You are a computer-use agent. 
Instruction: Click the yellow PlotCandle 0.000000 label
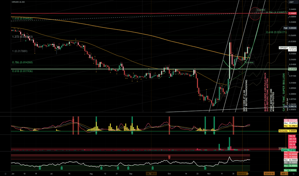(288, 131)
